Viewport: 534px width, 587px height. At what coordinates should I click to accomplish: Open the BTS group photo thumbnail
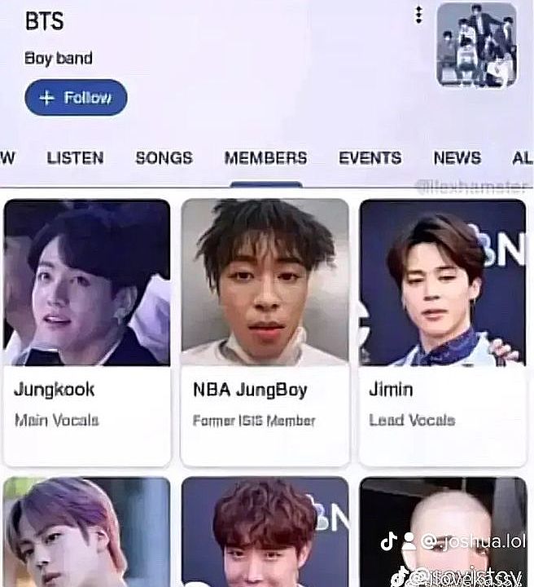point(477,45)
